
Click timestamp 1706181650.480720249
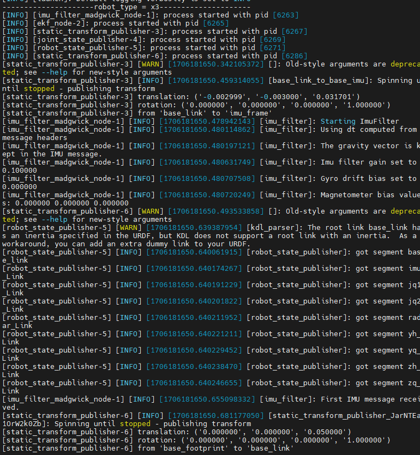pos(207,195)
